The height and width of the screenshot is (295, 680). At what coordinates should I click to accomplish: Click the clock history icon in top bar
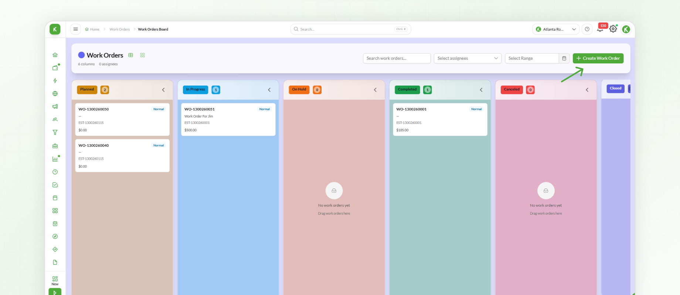click(587, 29)
